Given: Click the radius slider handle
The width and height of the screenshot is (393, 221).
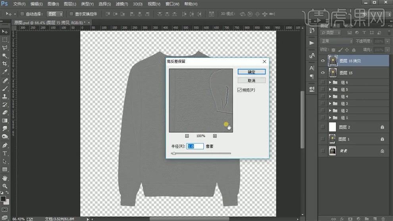Looking at the screenshot, I should tap(173, 153).
